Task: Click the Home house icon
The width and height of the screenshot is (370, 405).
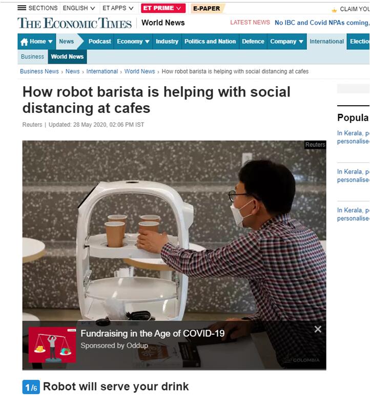Action: 24,42
